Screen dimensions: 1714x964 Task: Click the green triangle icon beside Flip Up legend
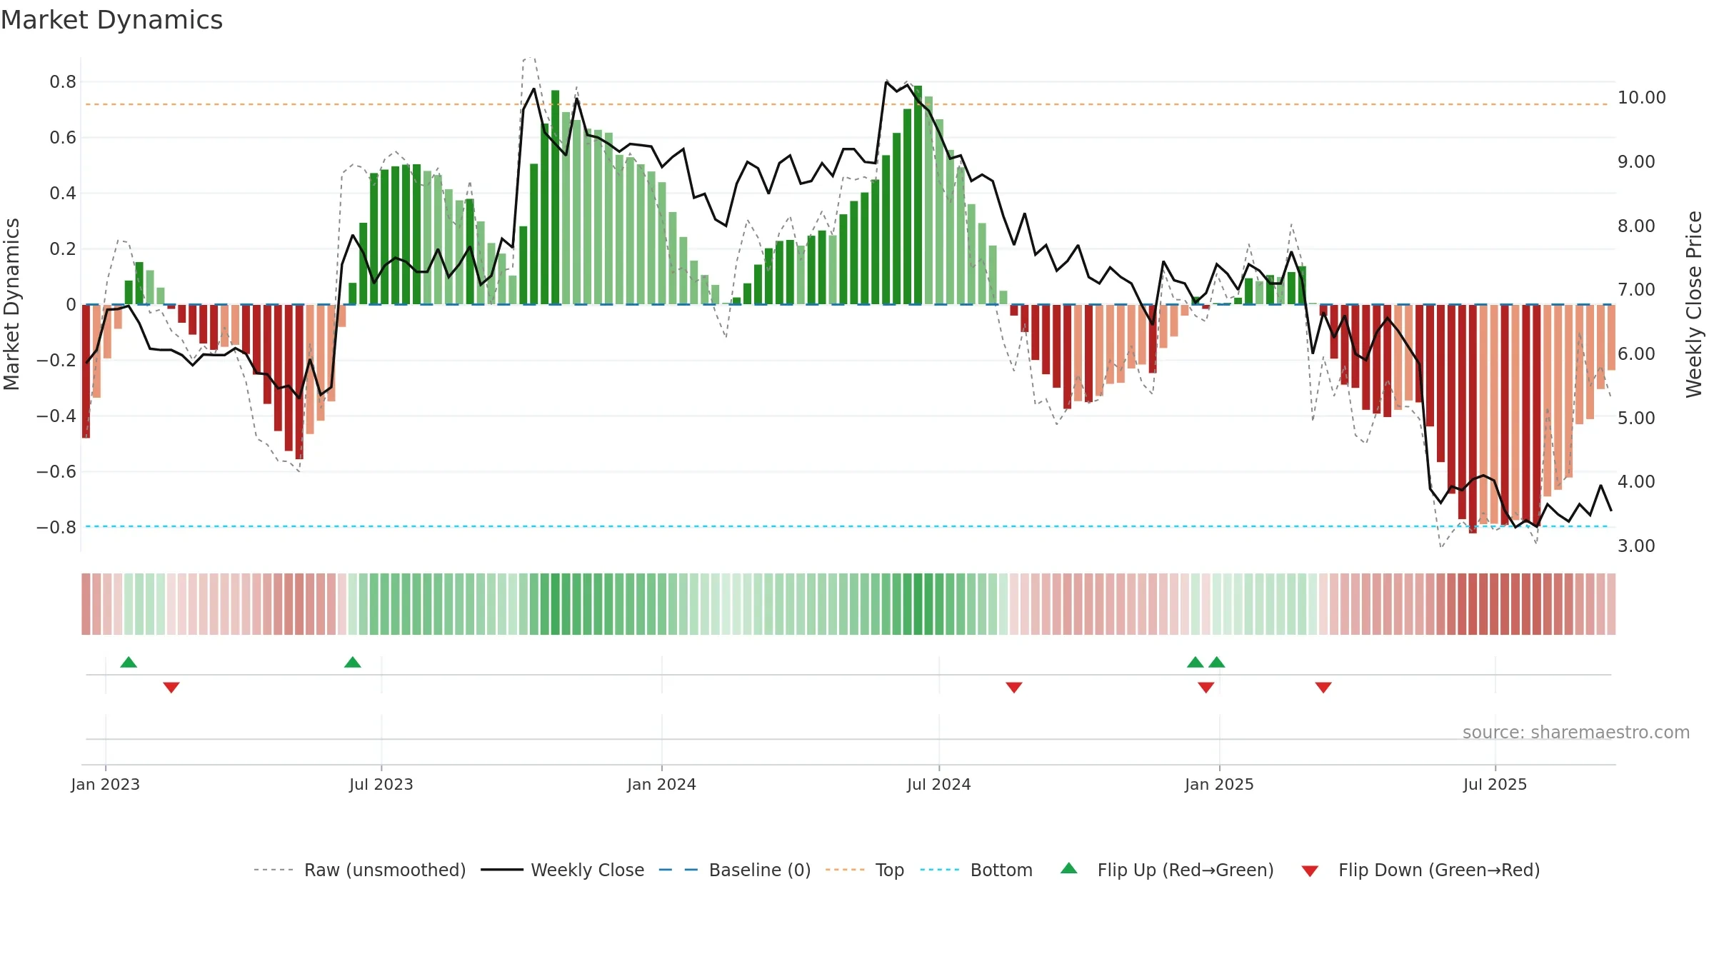pyautogui.click(x=1069, y=868)
